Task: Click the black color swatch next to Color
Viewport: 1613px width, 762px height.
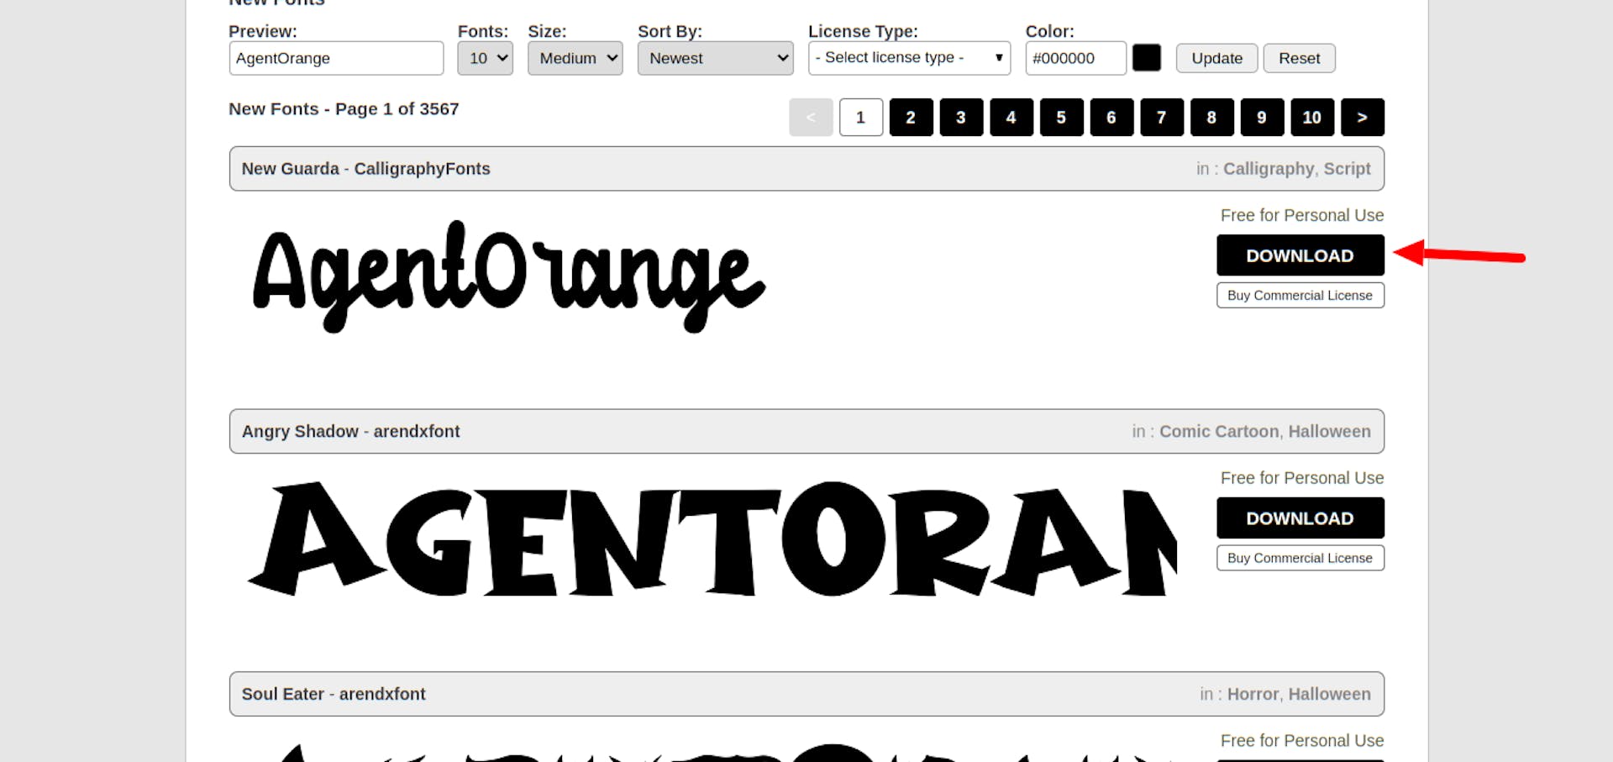Action: tap(1146, 57)
